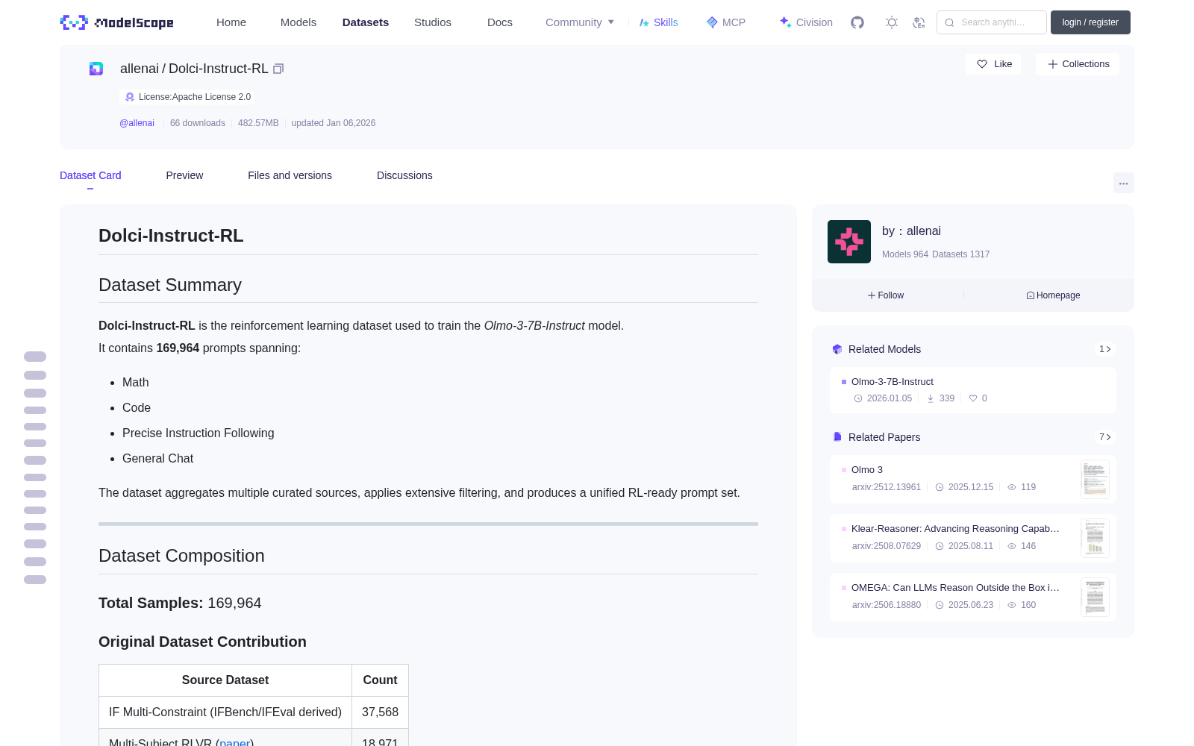Open the Klear-Reasoner paper thumbnail
The image size is (1194, 746).
click(x=1095, y=538)
